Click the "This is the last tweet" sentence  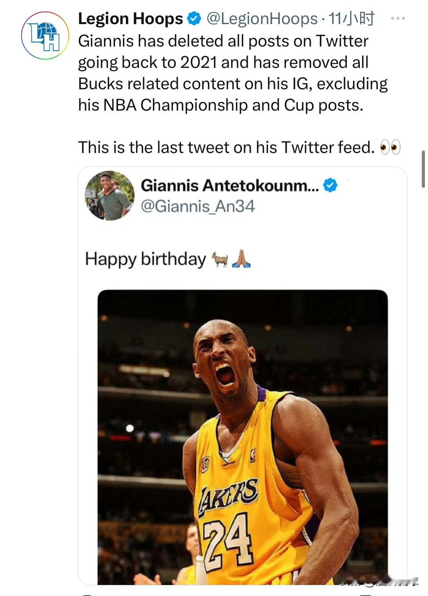[x=226, y=147]
